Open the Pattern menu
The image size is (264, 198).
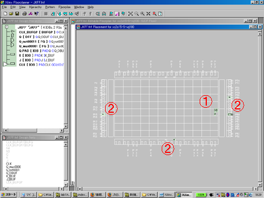point(50,7)
